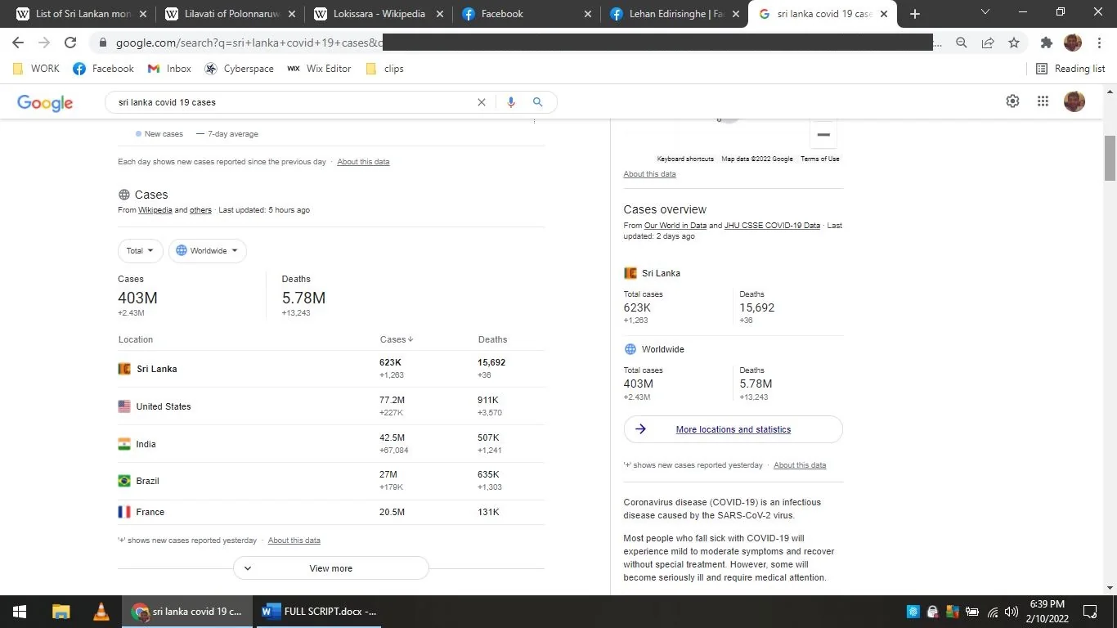1117x628 pixels.
Task: Switch to the Lokissara - Wikipedia tab
Action: click(377, 14)
